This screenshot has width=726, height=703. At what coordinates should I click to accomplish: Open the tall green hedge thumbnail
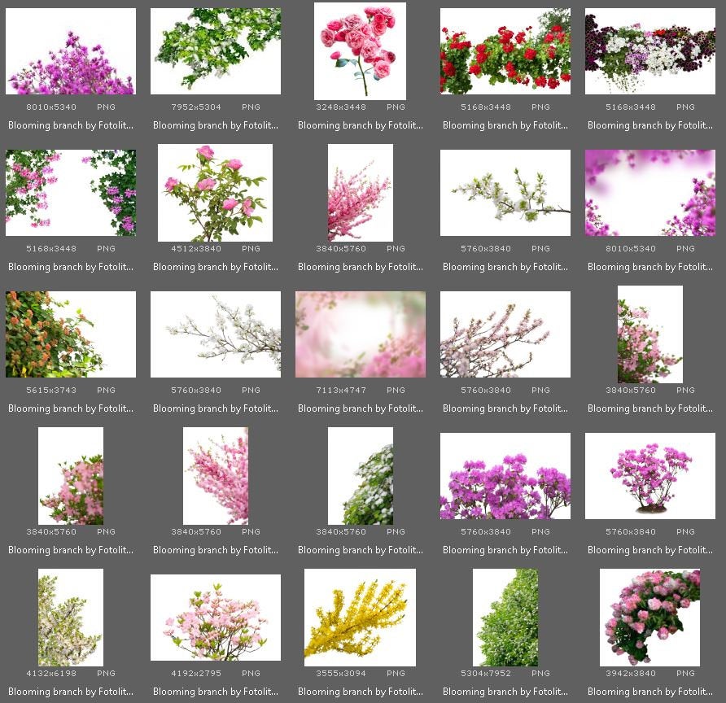pyautogui.click(x=505, y=618)
